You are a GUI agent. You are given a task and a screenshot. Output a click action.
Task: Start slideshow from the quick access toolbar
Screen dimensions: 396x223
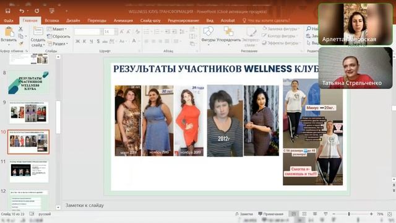[x=52, y=11]
